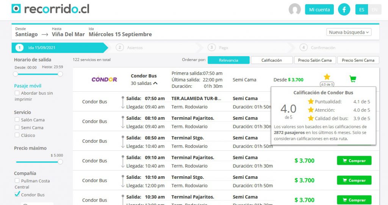This screenshot has width=388, height=205.
Task: Click the departure time start slider handle
Action: pyautogui.click(x=16, y=74)
